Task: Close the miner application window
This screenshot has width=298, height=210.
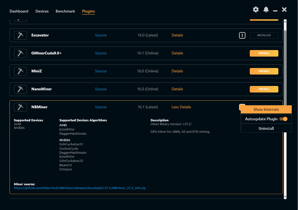Action: [x=284, y=10]
